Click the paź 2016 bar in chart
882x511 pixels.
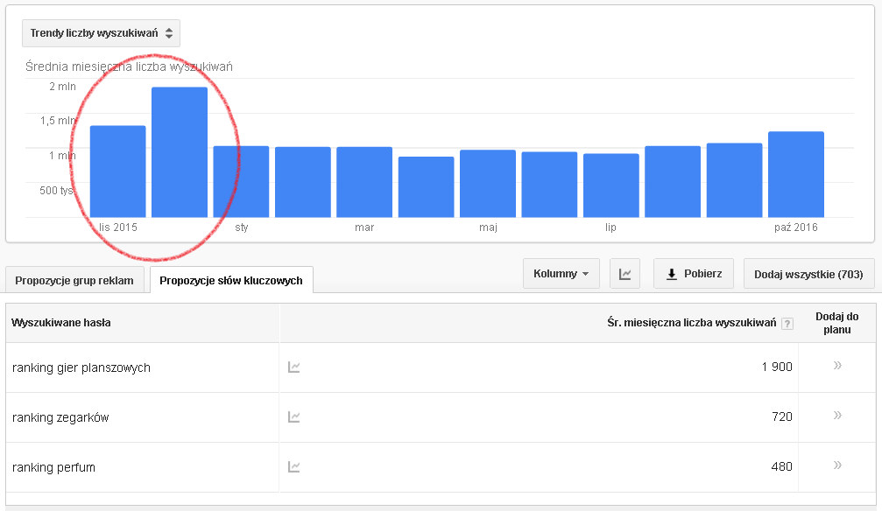[x=796, y=174]
